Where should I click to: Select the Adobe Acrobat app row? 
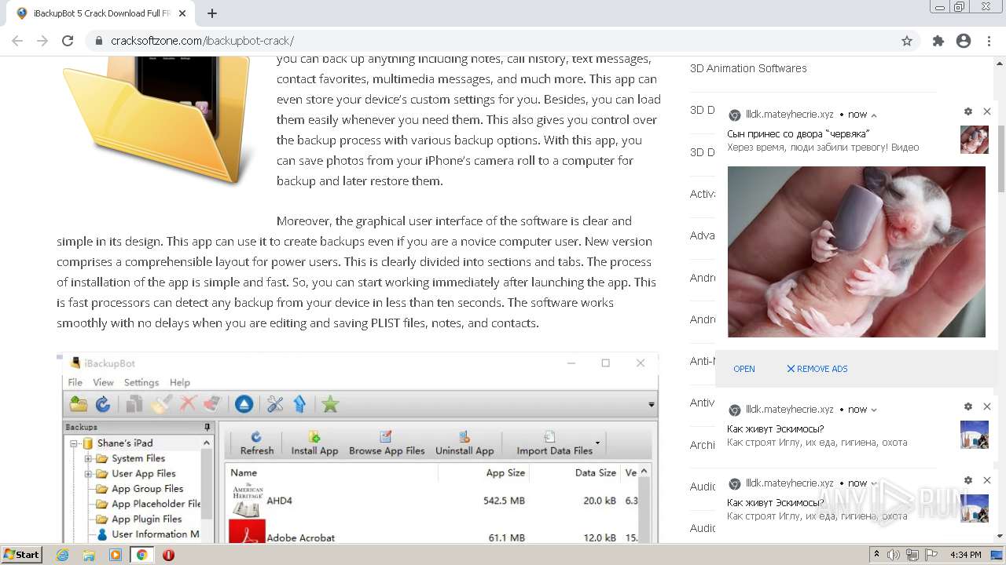coord(432,532)
